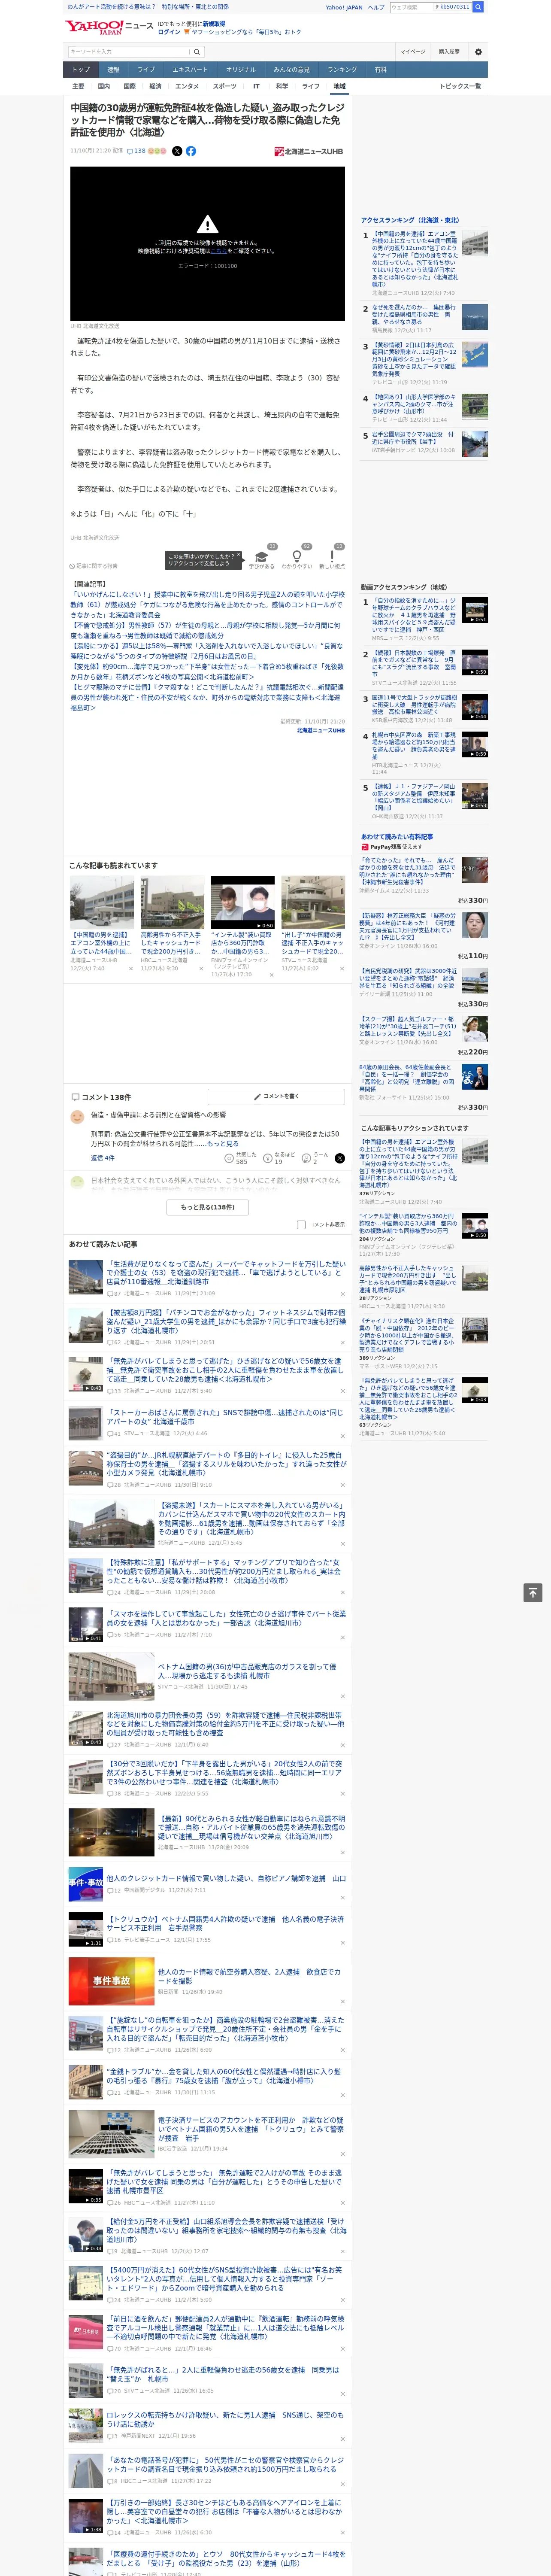The image size is (551, 2576).
Task: Click the ログイン link in header
Action: 169,32
